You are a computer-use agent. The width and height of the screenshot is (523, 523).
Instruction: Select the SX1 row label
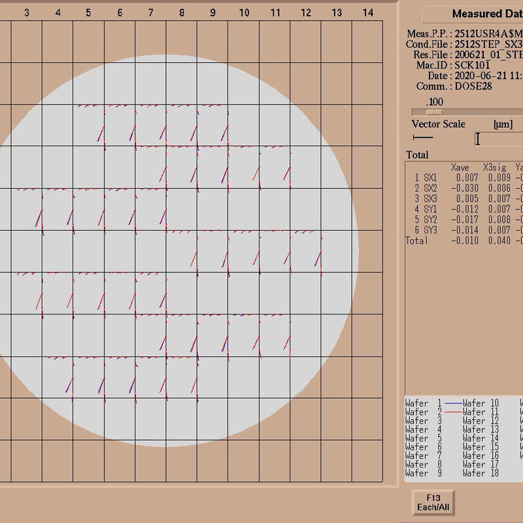pyautogui.click(x=430, y=178)
